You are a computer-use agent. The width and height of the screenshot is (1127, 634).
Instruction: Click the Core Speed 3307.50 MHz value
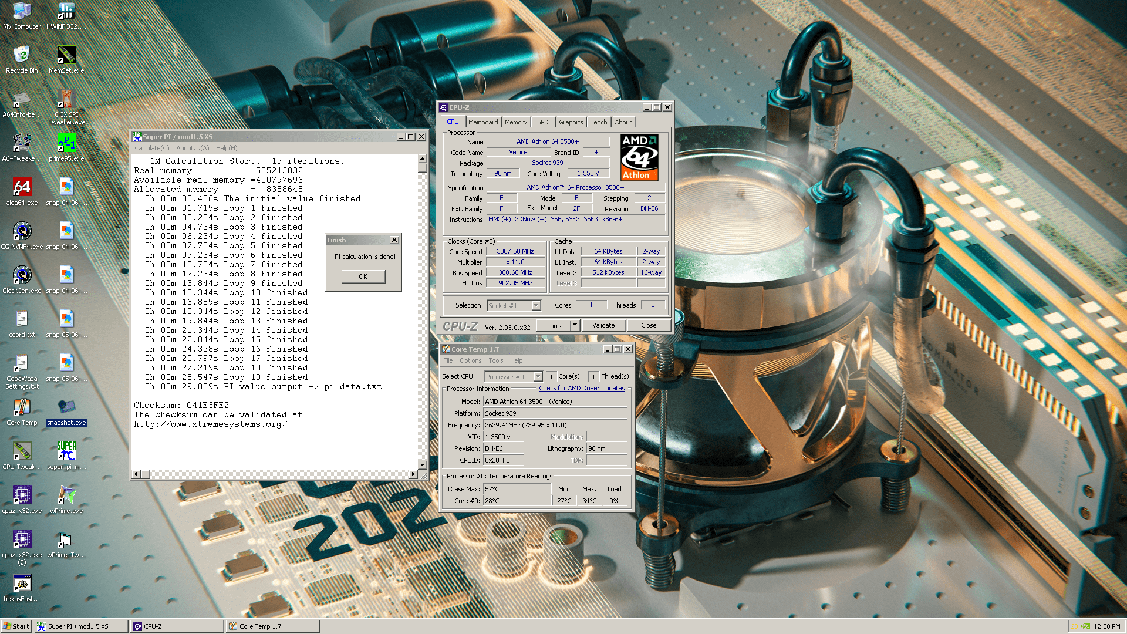tap(515, 251)
